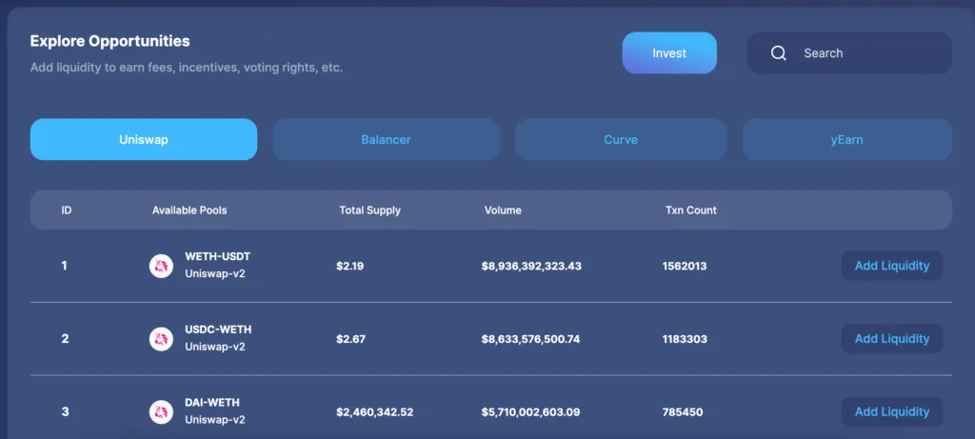
Task: Open the Invest button
Action: 669,53
